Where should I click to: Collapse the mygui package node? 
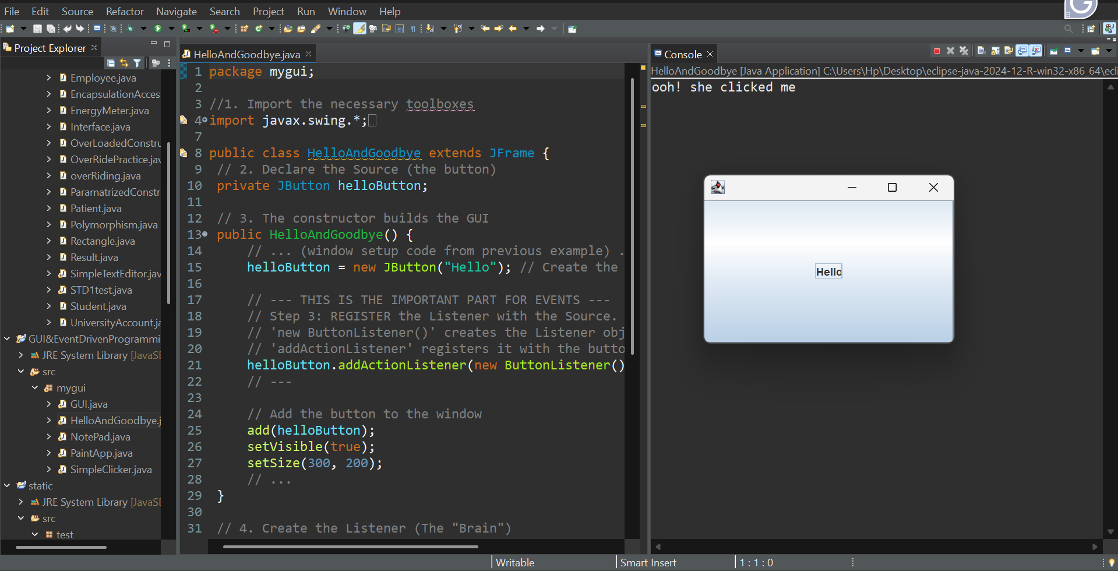click(34, 387)
